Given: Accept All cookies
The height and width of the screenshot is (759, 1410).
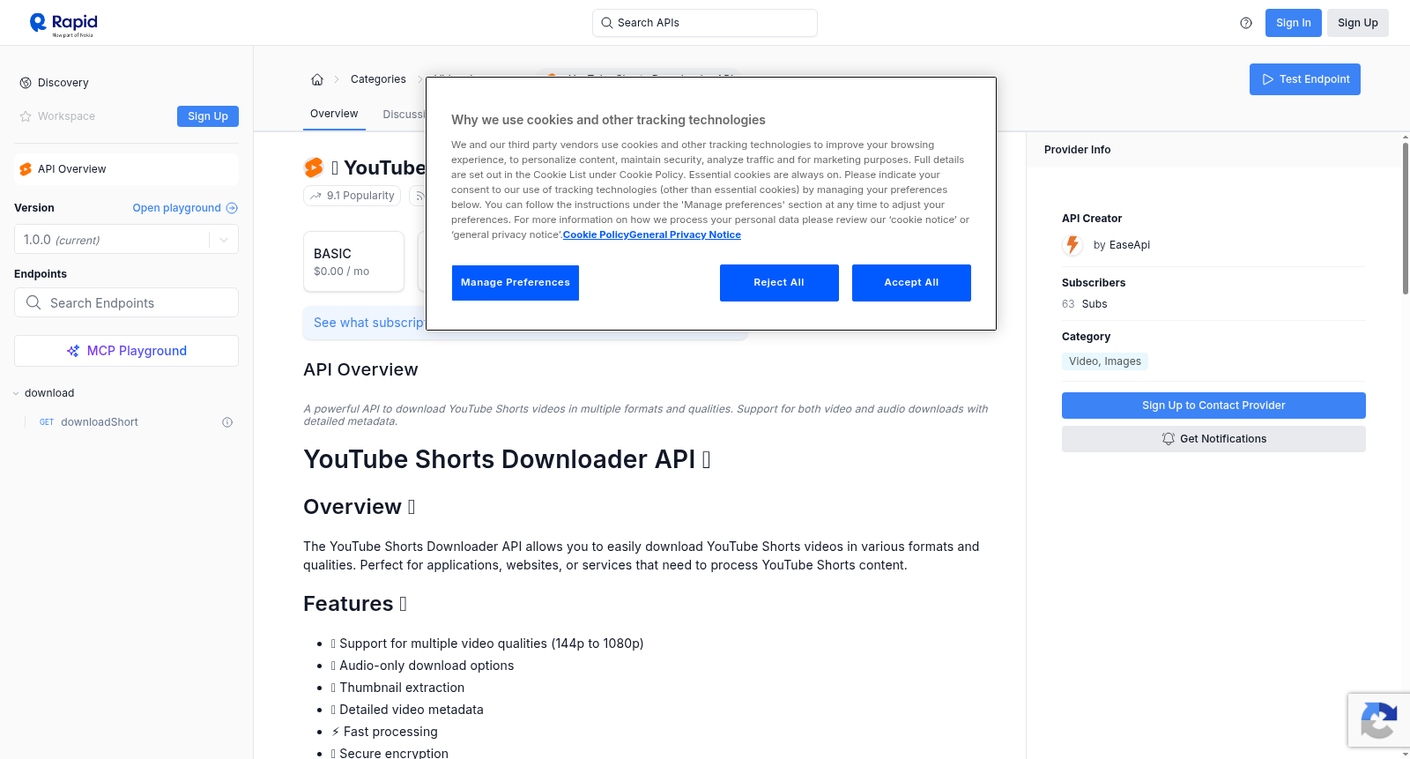Looking at the screenshot, I should 911,283.
